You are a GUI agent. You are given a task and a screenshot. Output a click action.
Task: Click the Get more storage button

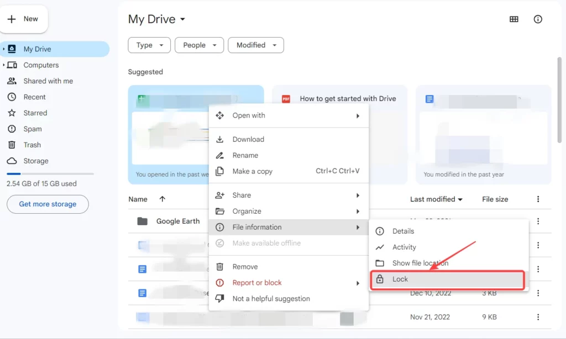(x=48, y=204)
